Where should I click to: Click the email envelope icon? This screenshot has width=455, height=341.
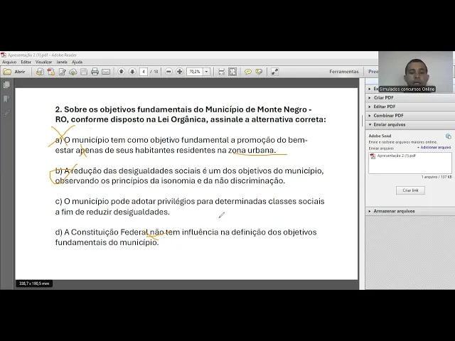pos(106,72)
